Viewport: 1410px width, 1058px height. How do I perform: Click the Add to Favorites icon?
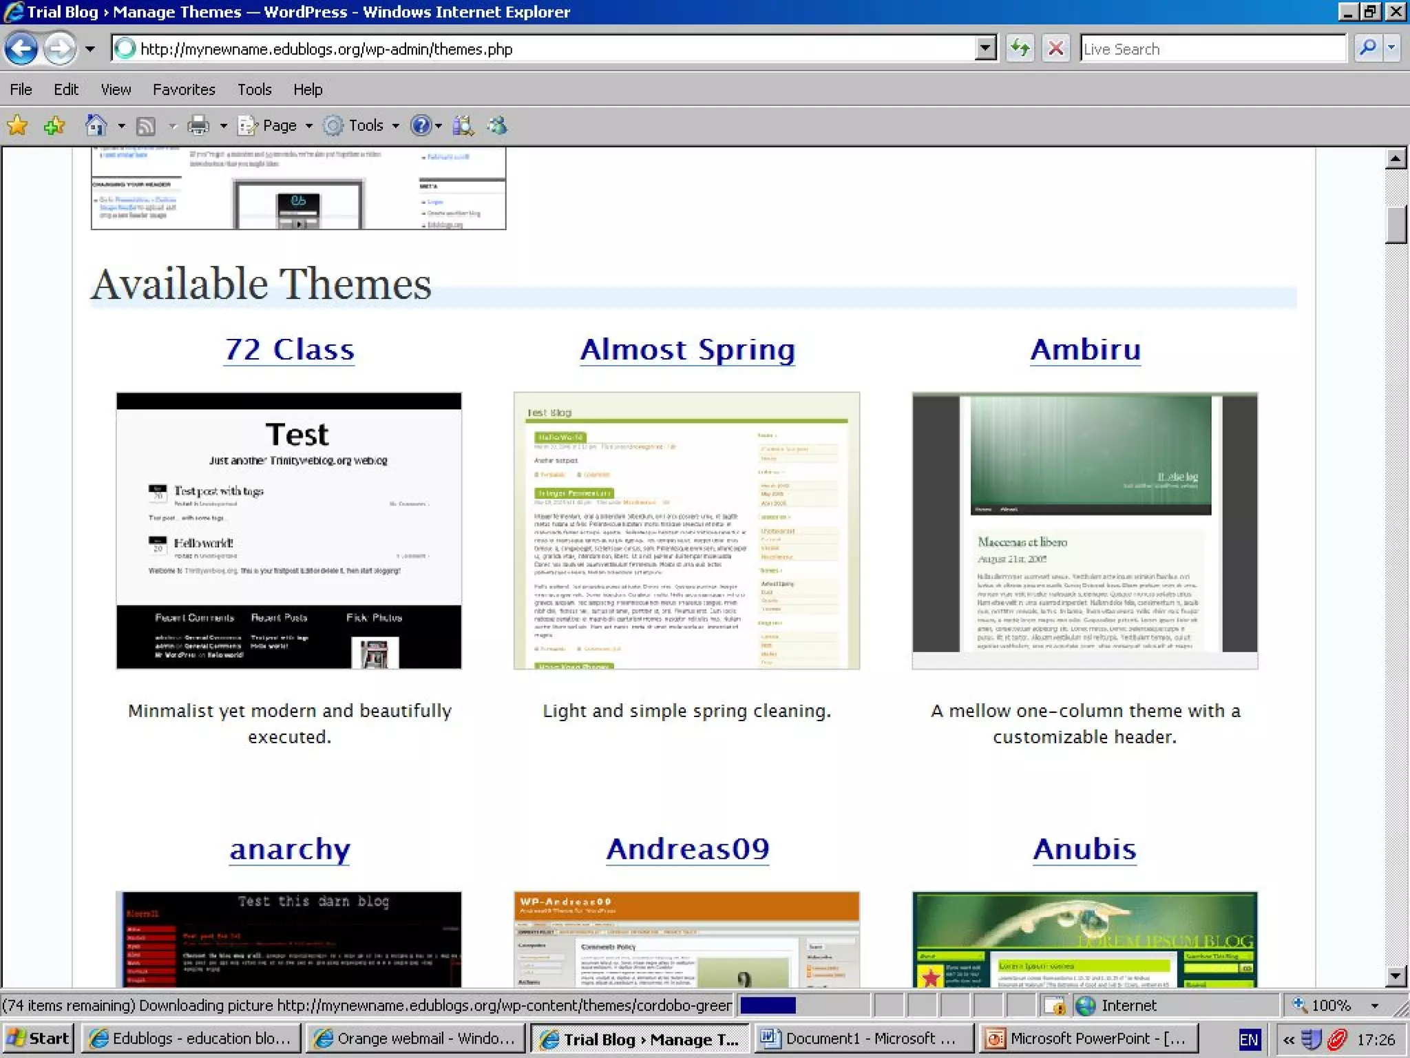click(x=54, y=125)
